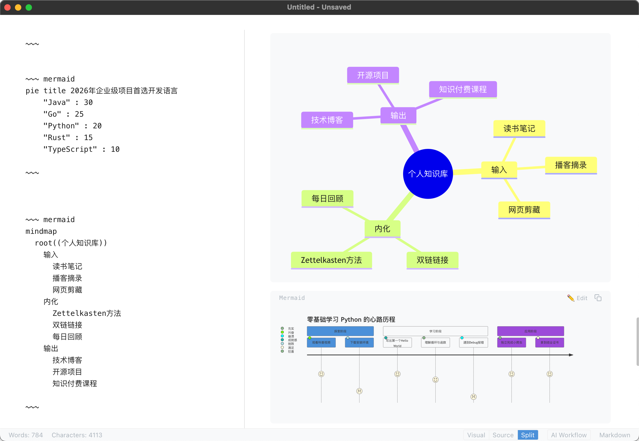Click the cyan 崩溃 legend dot
639x441 pixels.
[x=282, y=336]
